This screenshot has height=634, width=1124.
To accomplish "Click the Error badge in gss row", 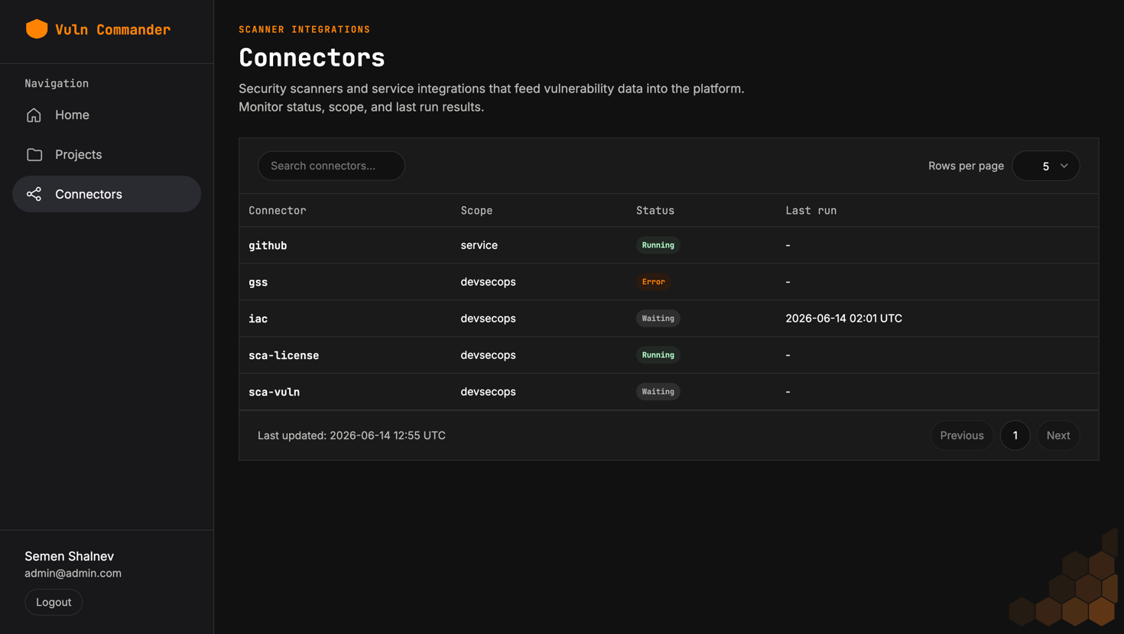I will (653, 282).
